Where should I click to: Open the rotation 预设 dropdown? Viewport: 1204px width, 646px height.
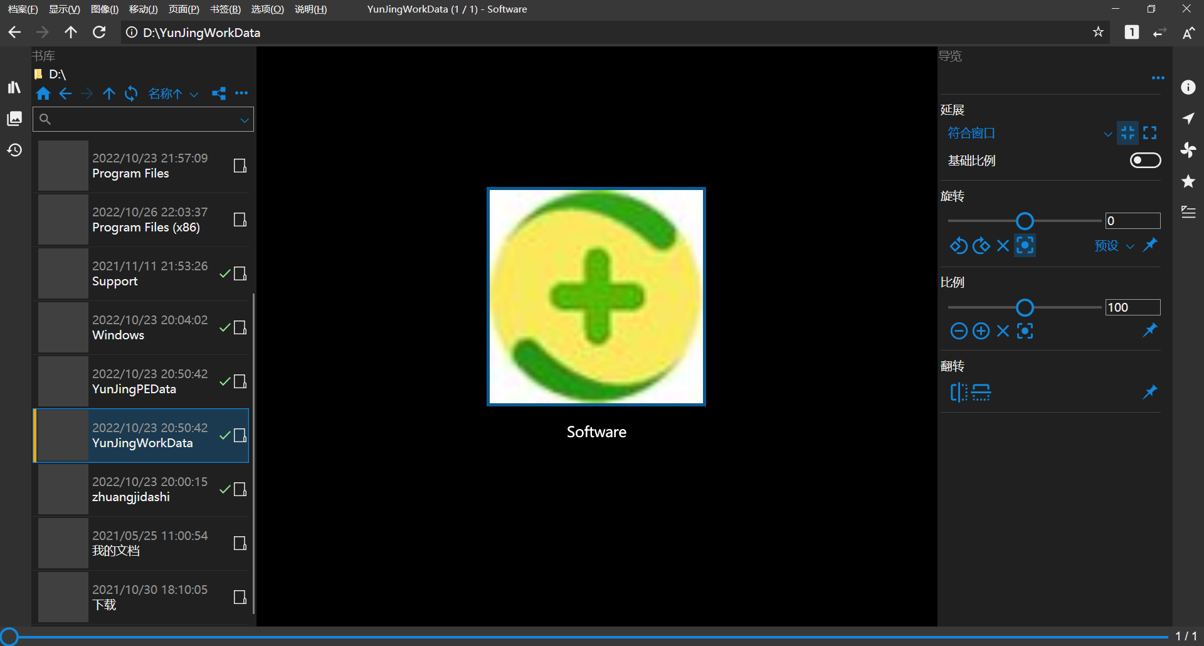pos(1114,245)
